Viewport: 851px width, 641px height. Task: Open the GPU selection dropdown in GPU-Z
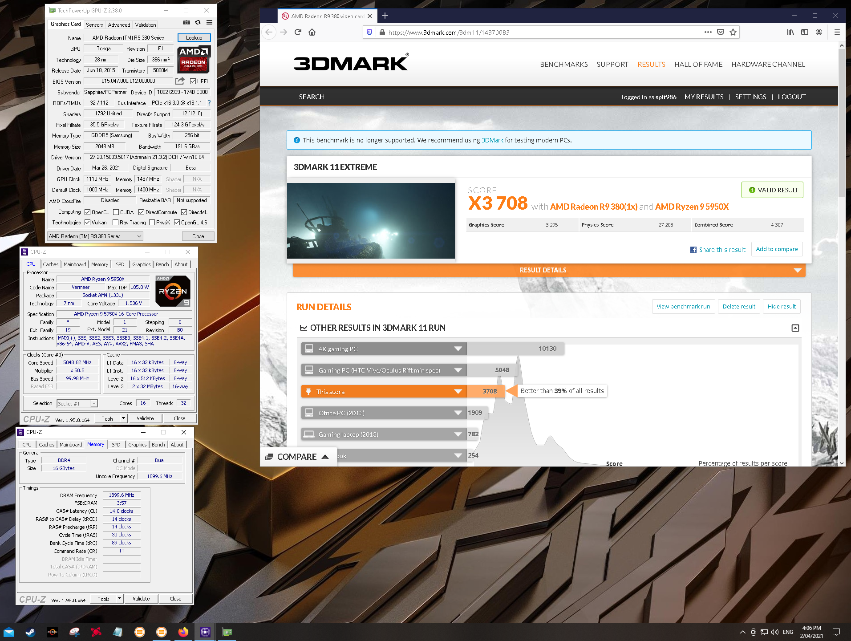click(x=95, y=236)
